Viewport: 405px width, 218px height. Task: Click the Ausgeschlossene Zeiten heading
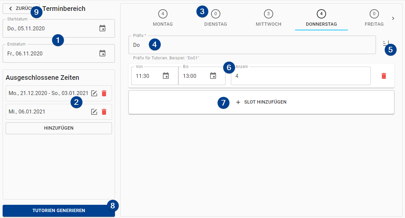click(43, 78)
